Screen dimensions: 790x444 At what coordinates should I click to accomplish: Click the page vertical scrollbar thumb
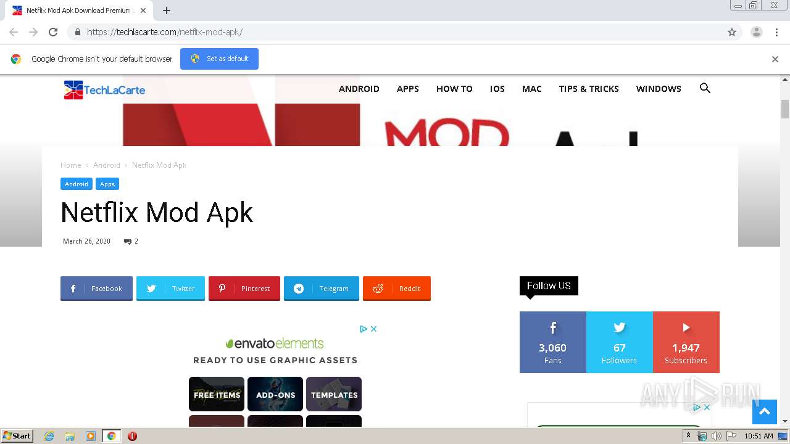pyautogui.click(x=785, y=109)
